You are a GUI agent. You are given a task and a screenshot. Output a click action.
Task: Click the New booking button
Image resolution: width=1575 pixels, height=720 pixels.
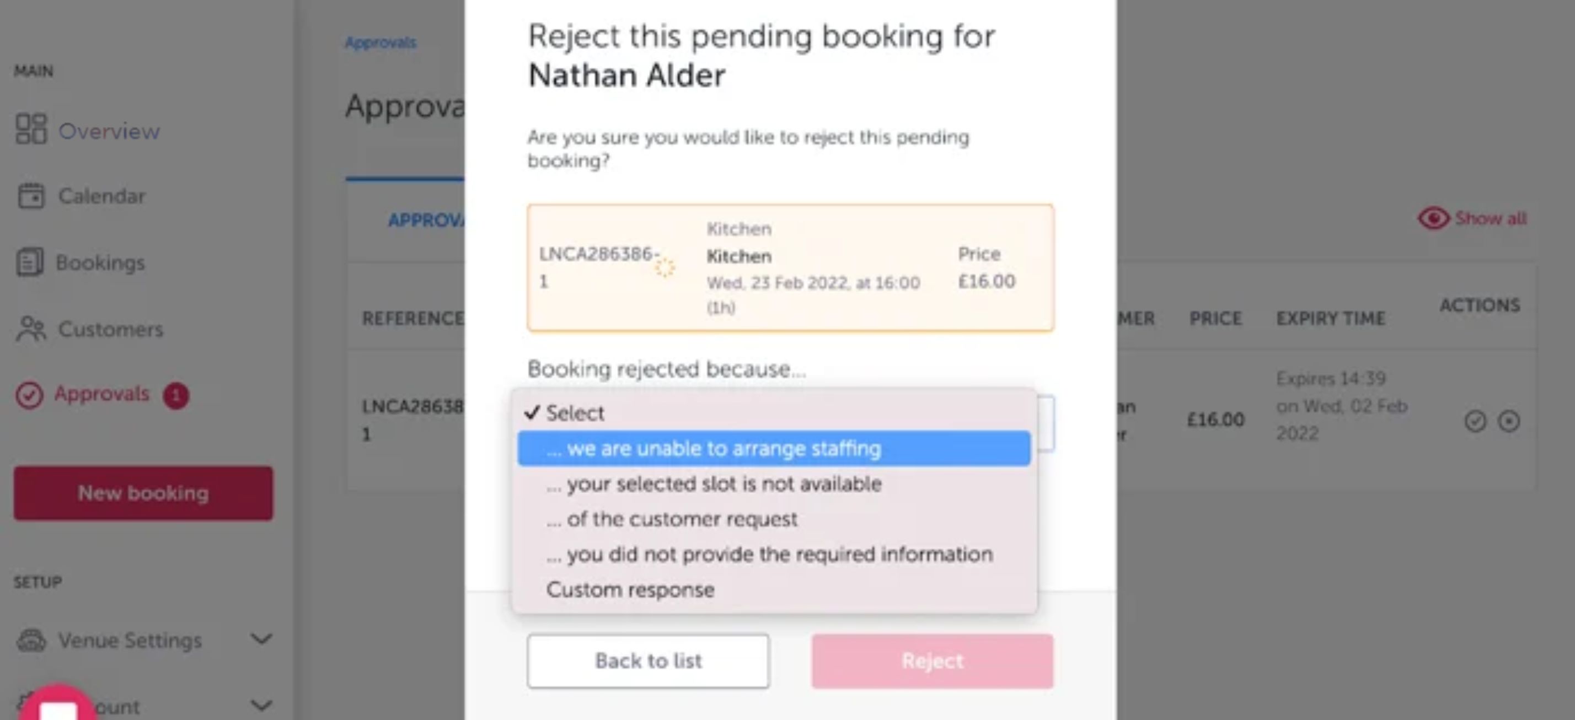143,493
